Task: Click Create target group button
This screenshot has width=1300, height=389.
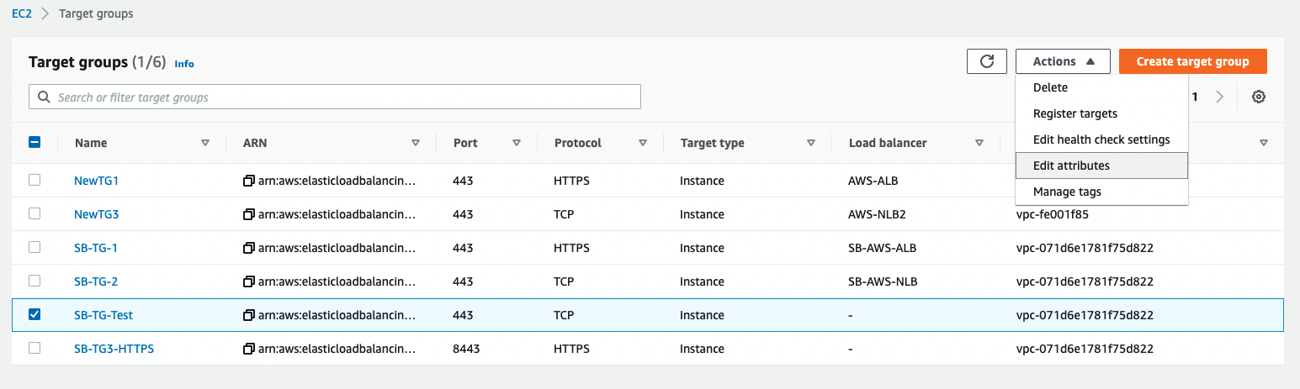Action: (x=1192, y=61)
